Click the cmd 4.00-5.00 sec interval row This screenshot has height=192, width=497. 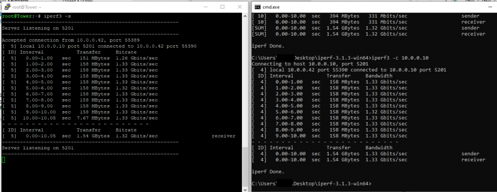pyautogui.click(x=330, y=106)
